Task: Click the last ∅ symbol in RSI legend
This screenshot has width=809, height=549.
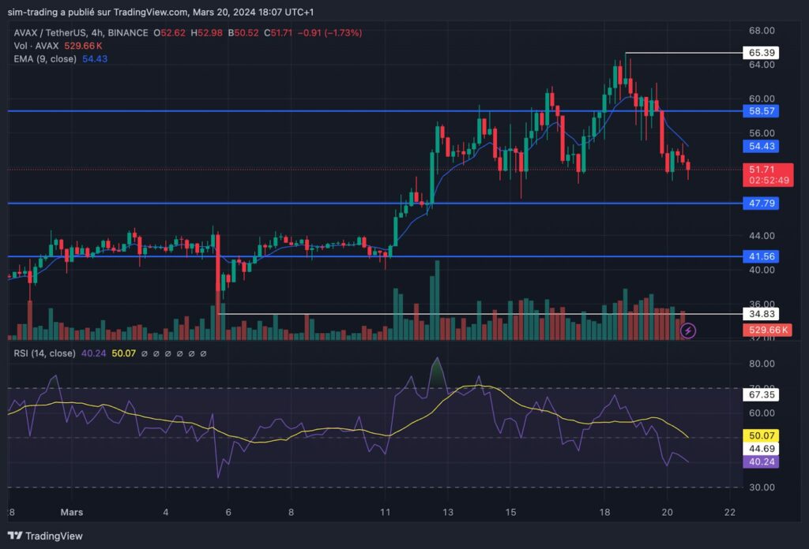Action: [x=203, y=354]
